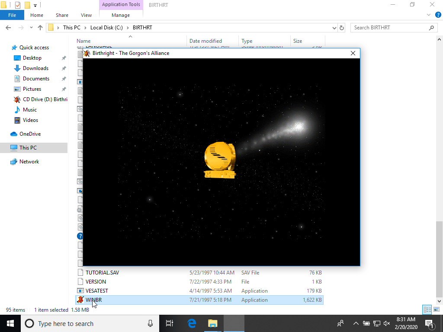Select Desktop in the sidebar
The height and width of the screenshot is (332, 443).
[x=32, y=58]
